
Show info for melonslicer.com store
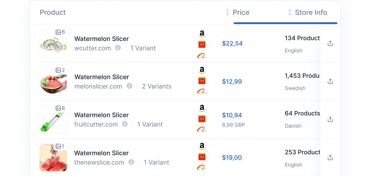(129, 86)
